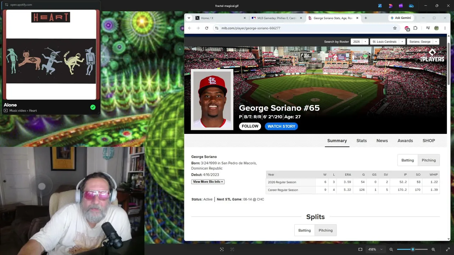454x255 pixels.
Task: Expand the tab search chevron in Chrome
Action: [189, 18]
